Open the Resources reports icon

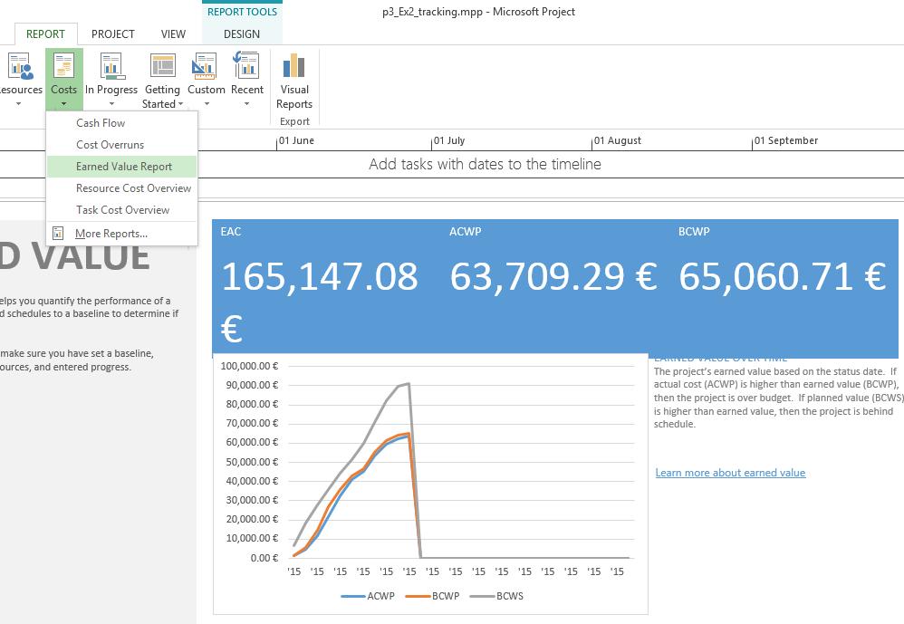click(x=20, y=66)
